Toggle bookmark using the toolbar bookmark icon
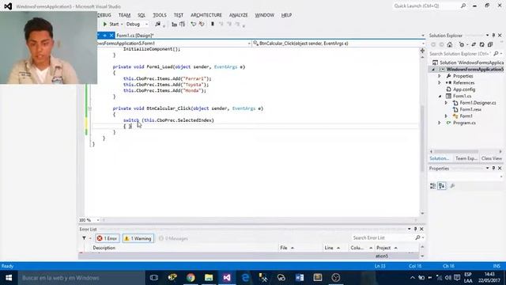 (213, 25)
